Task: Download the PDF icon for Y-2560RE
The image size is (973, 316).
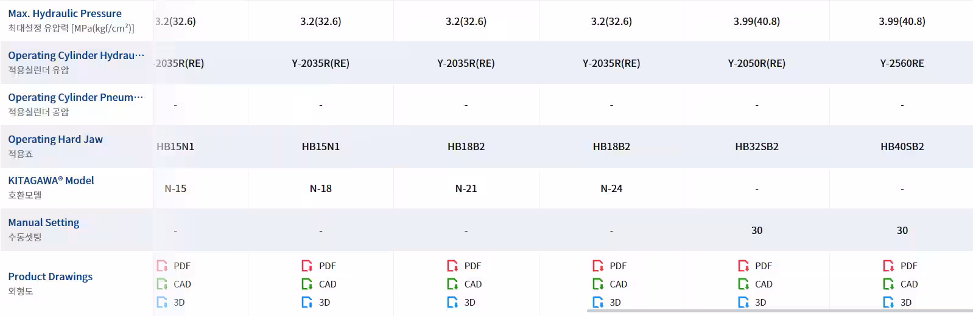Action: tap(888, 266)
